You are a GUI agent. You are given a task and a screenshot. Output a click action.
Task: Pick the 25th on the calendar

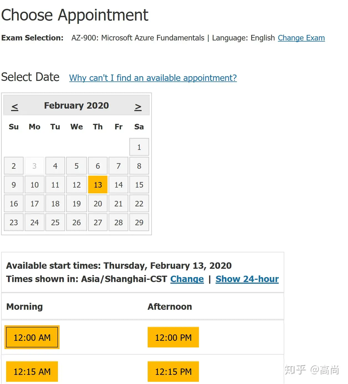coord(55,222)
